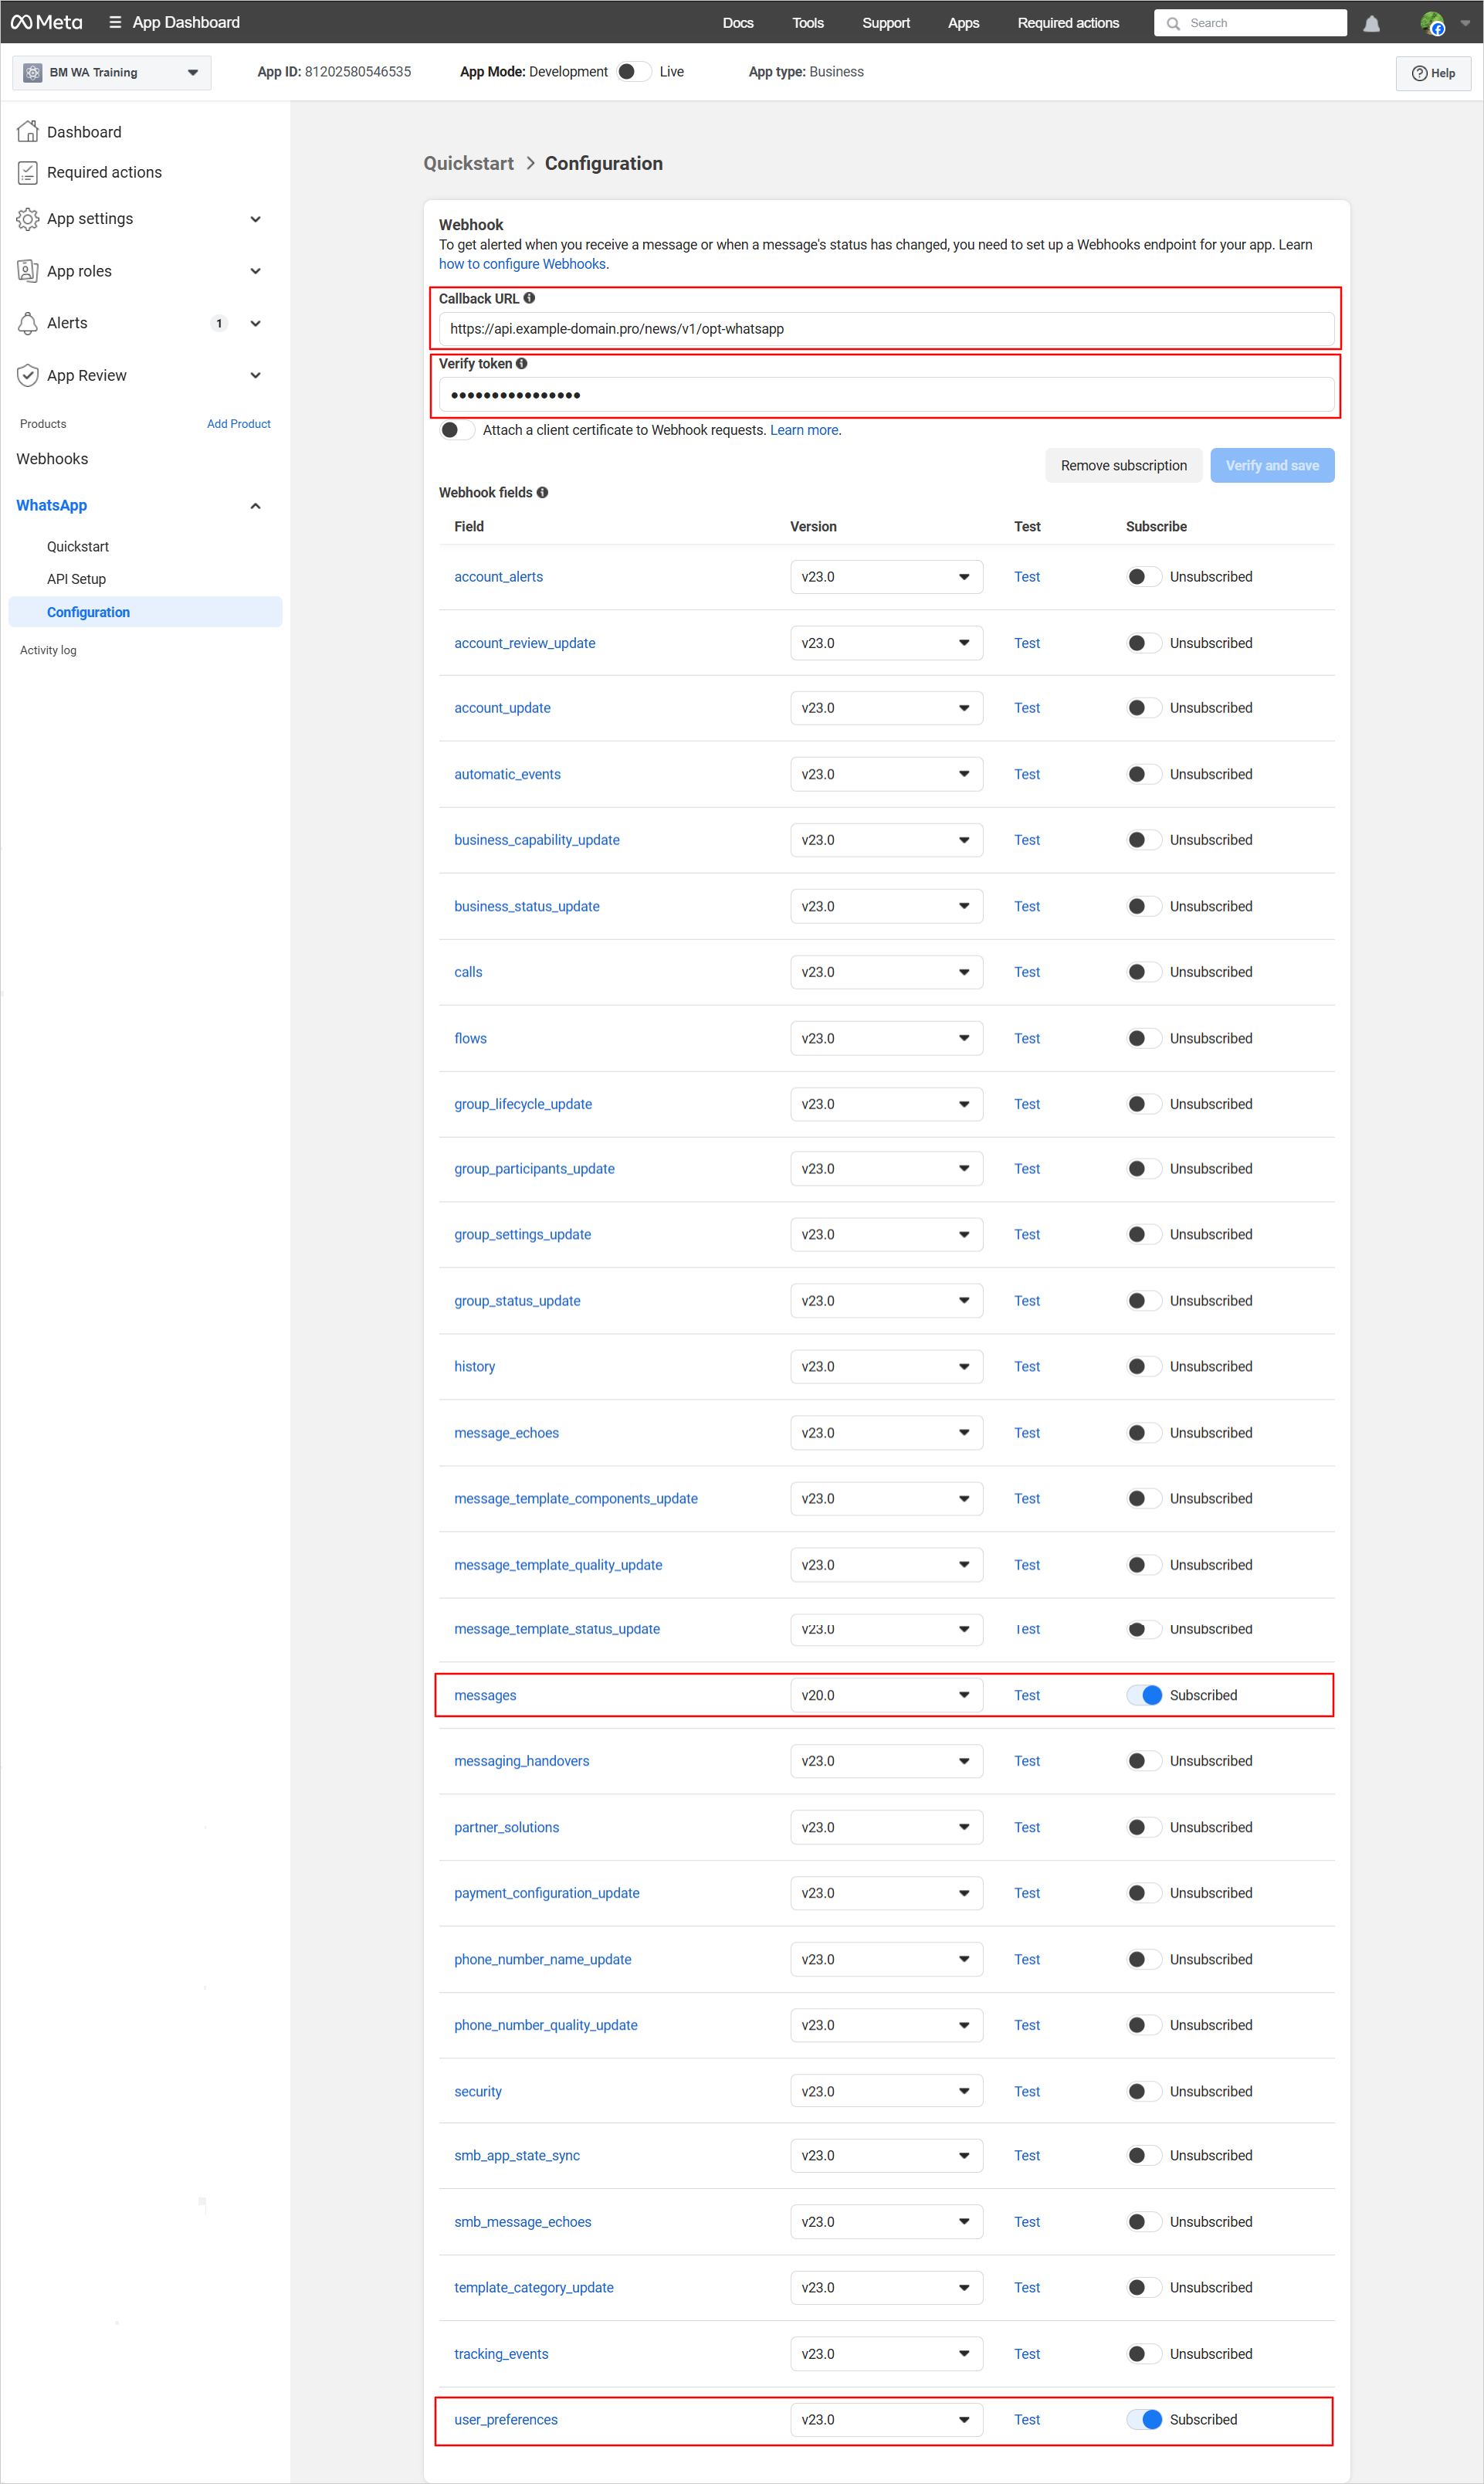Open the Docs menu

pos(738,23)
